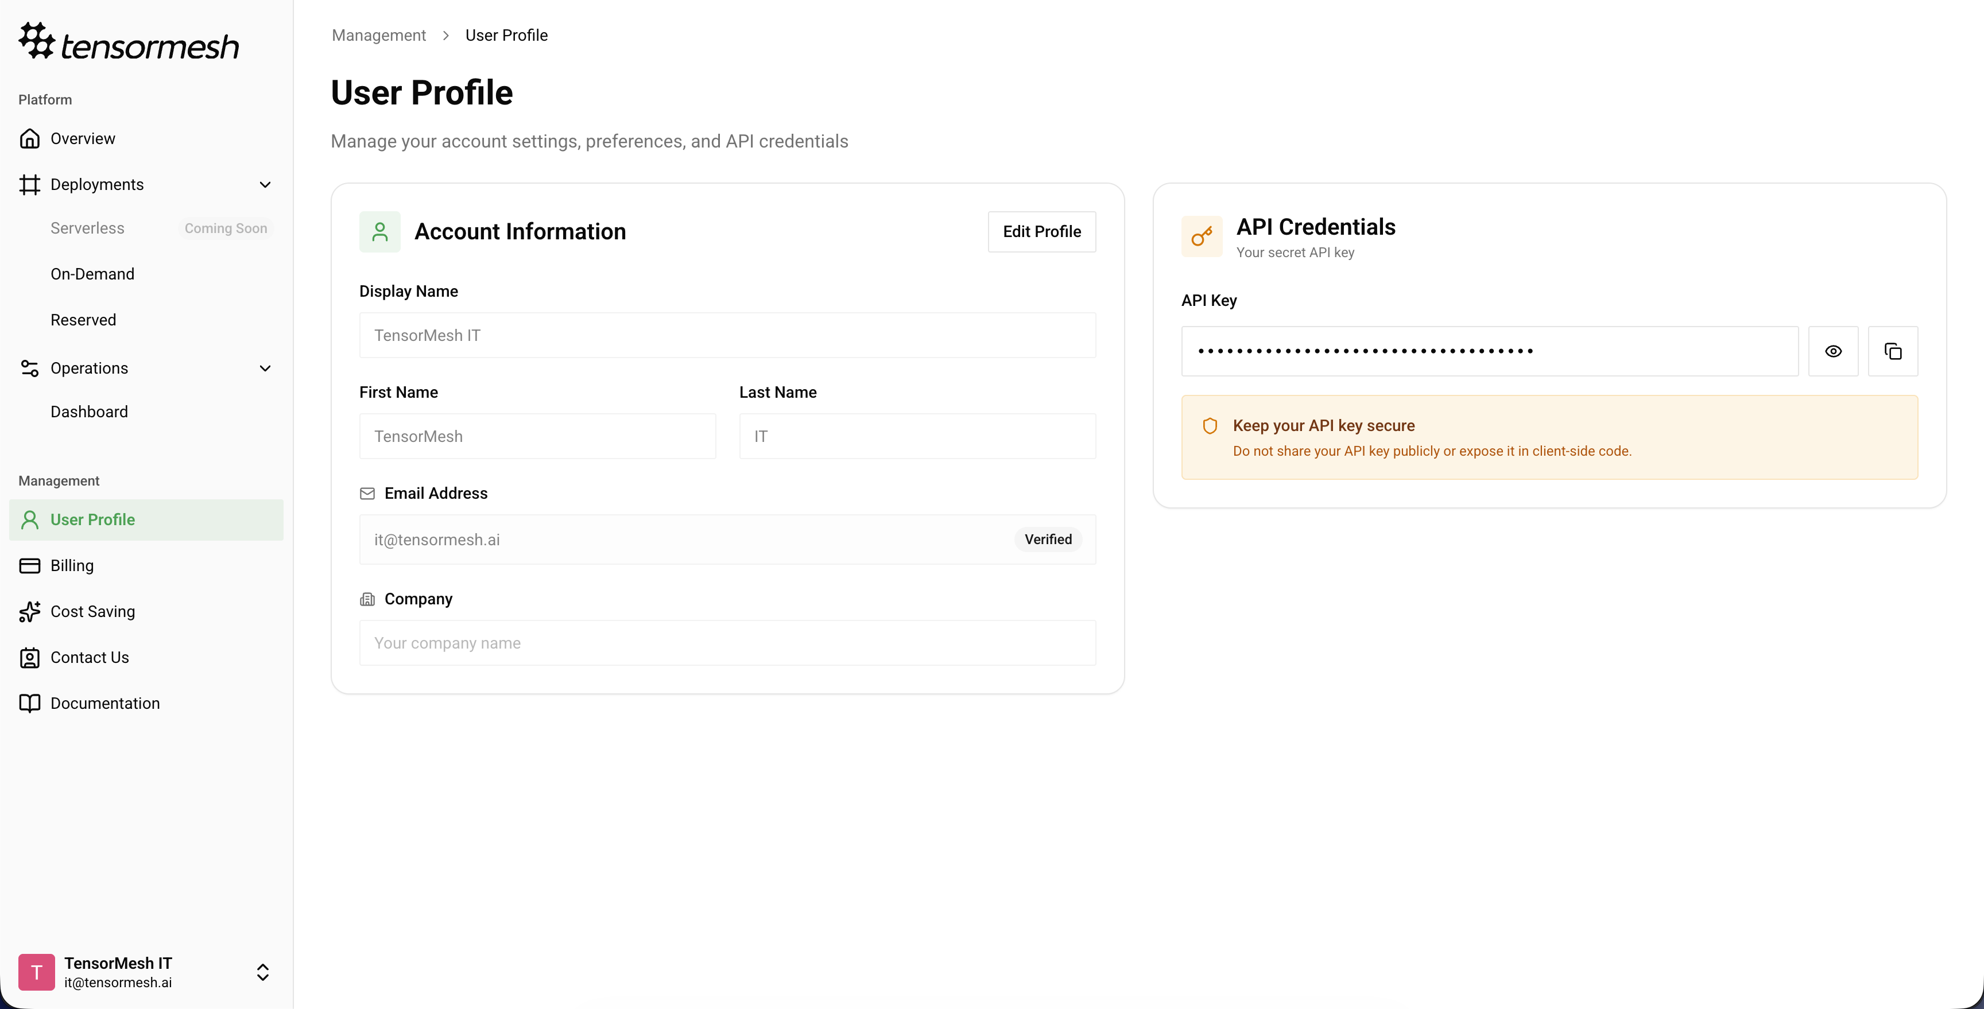Reveal the API key with eye toggle
The height and width of the screenshot is (1009, 1984).
click(1833, 351)
